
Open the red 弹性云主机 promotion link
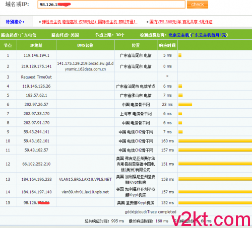[x=90, y=22]
